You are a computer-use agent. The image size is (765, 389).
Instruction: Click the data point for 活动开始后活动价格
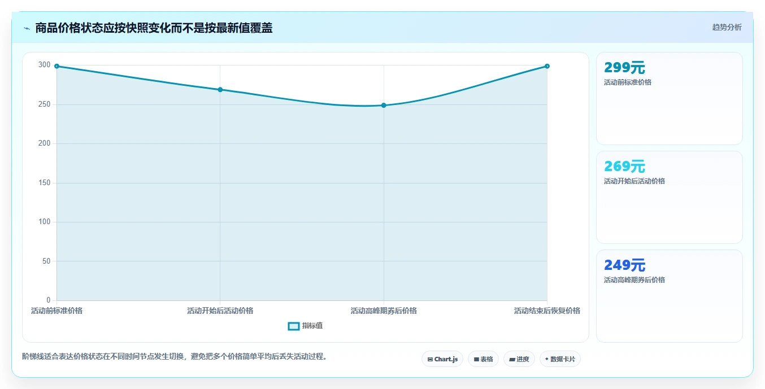[x=220, y=90]
